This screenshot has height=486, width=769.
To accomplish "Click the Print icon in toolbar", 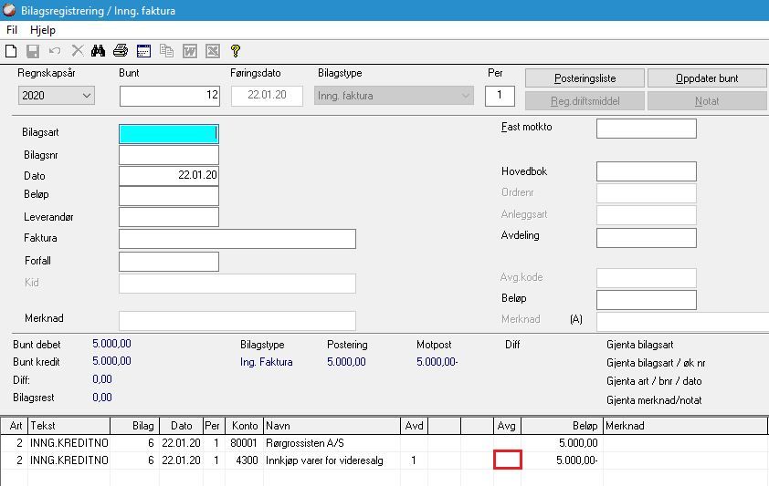I will click(x=121, y=51).
